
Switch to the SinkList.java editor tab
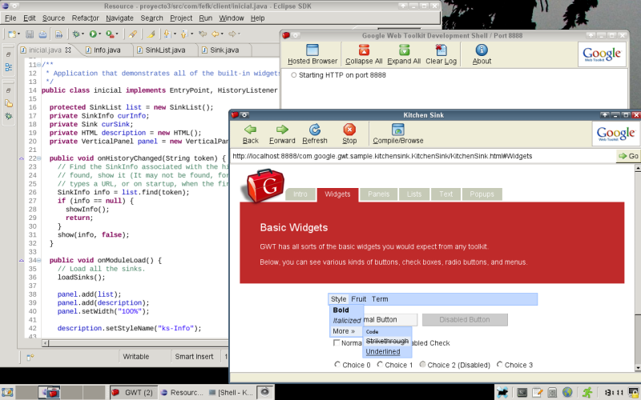pyautogui.click(x=166, y=50)
